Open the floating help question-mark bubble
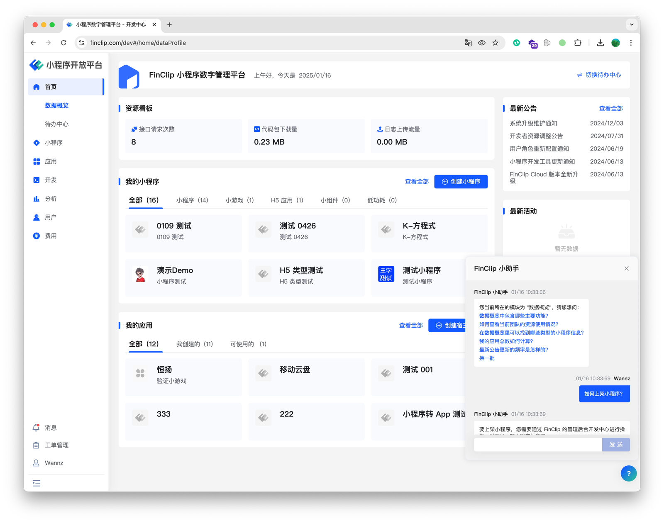This screenshot has height=523, width=664. point(629,473)
